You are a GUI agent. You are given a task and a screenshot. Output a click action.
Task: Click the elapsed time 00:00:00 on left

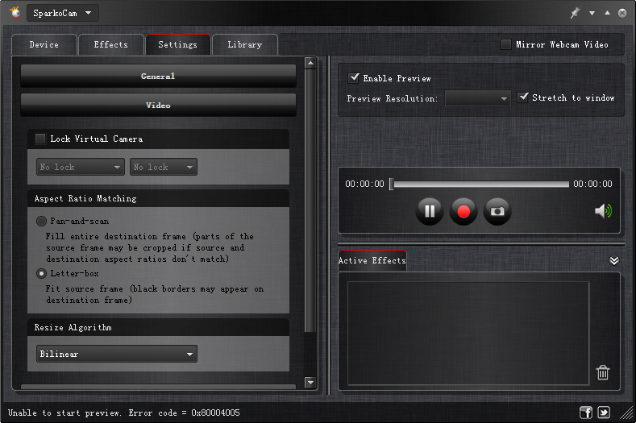click(364, 185)
